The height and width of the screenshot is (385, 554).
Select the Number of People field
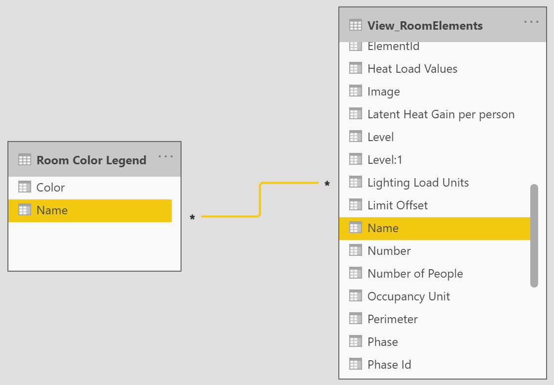click(x=415, y=273)
